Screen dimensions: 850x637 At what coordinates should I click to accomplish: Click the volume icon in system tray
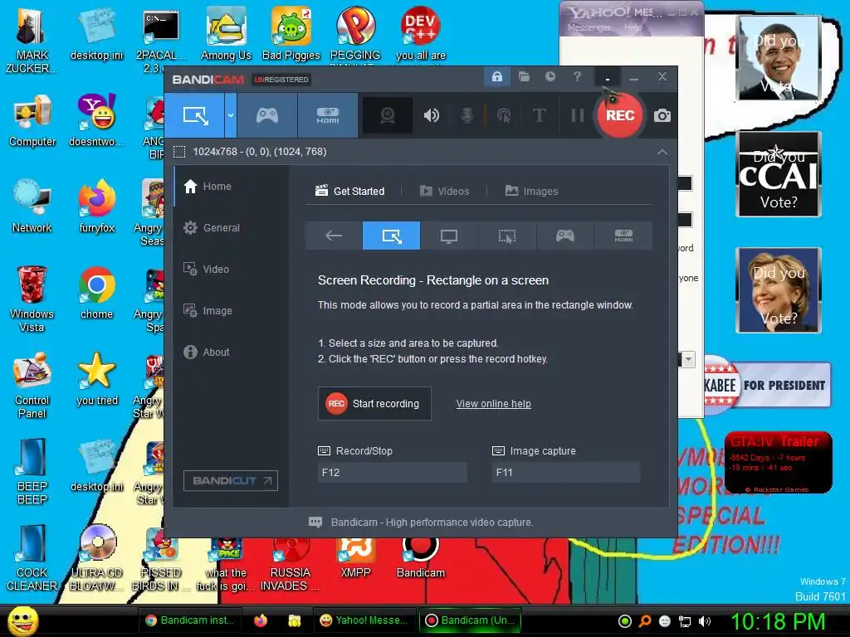coord(705,621)
